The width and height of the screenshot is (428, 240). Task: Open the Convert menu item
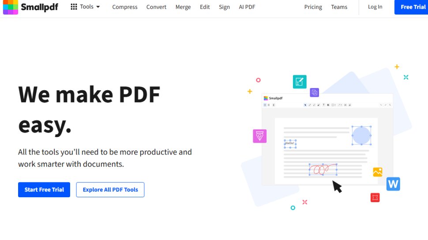pyautogui.click(x=156, y=7)
